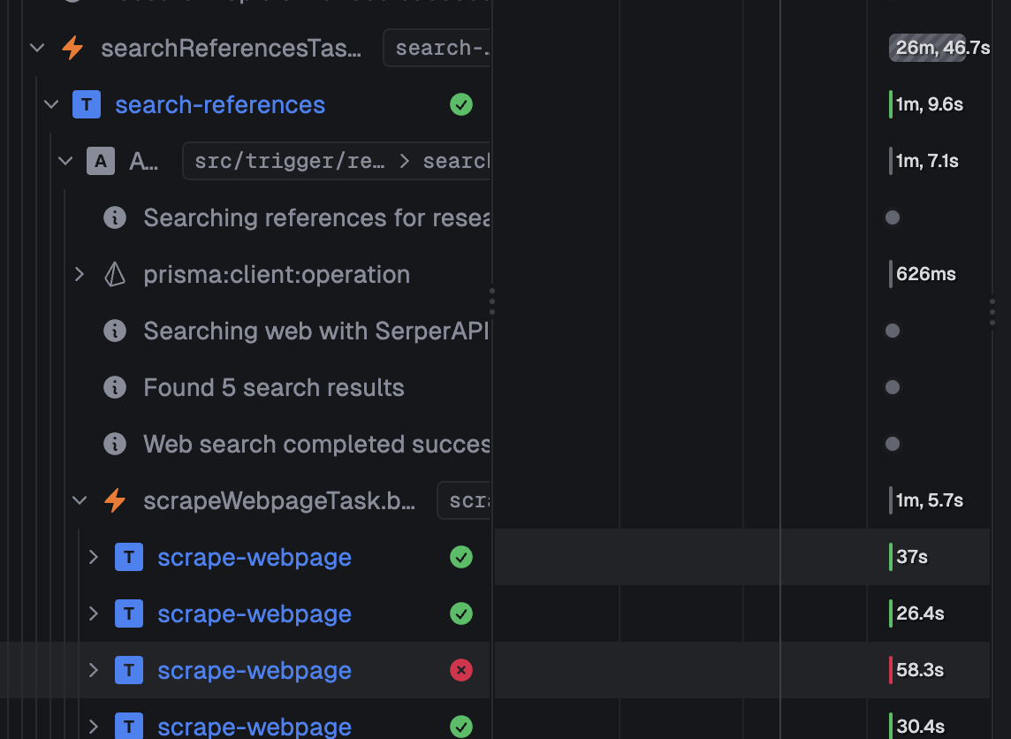Image resolution: width=1011 pixels, height=739 pixels.
Task: Click the 30.4s timeline span
Action: click(891, 726)
